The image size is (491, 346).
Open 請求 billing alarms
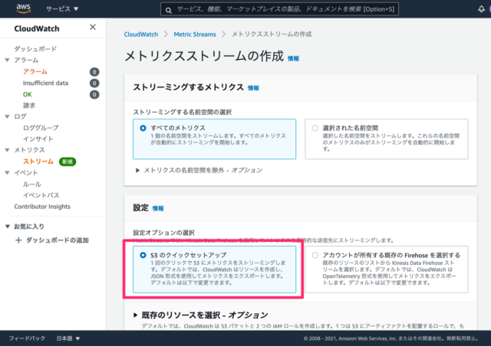(x=29, y=106)
